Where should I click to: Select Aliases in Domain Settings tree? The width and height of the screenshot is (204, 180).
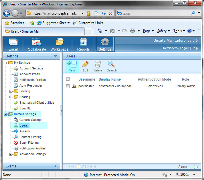[x=24, y=131]
